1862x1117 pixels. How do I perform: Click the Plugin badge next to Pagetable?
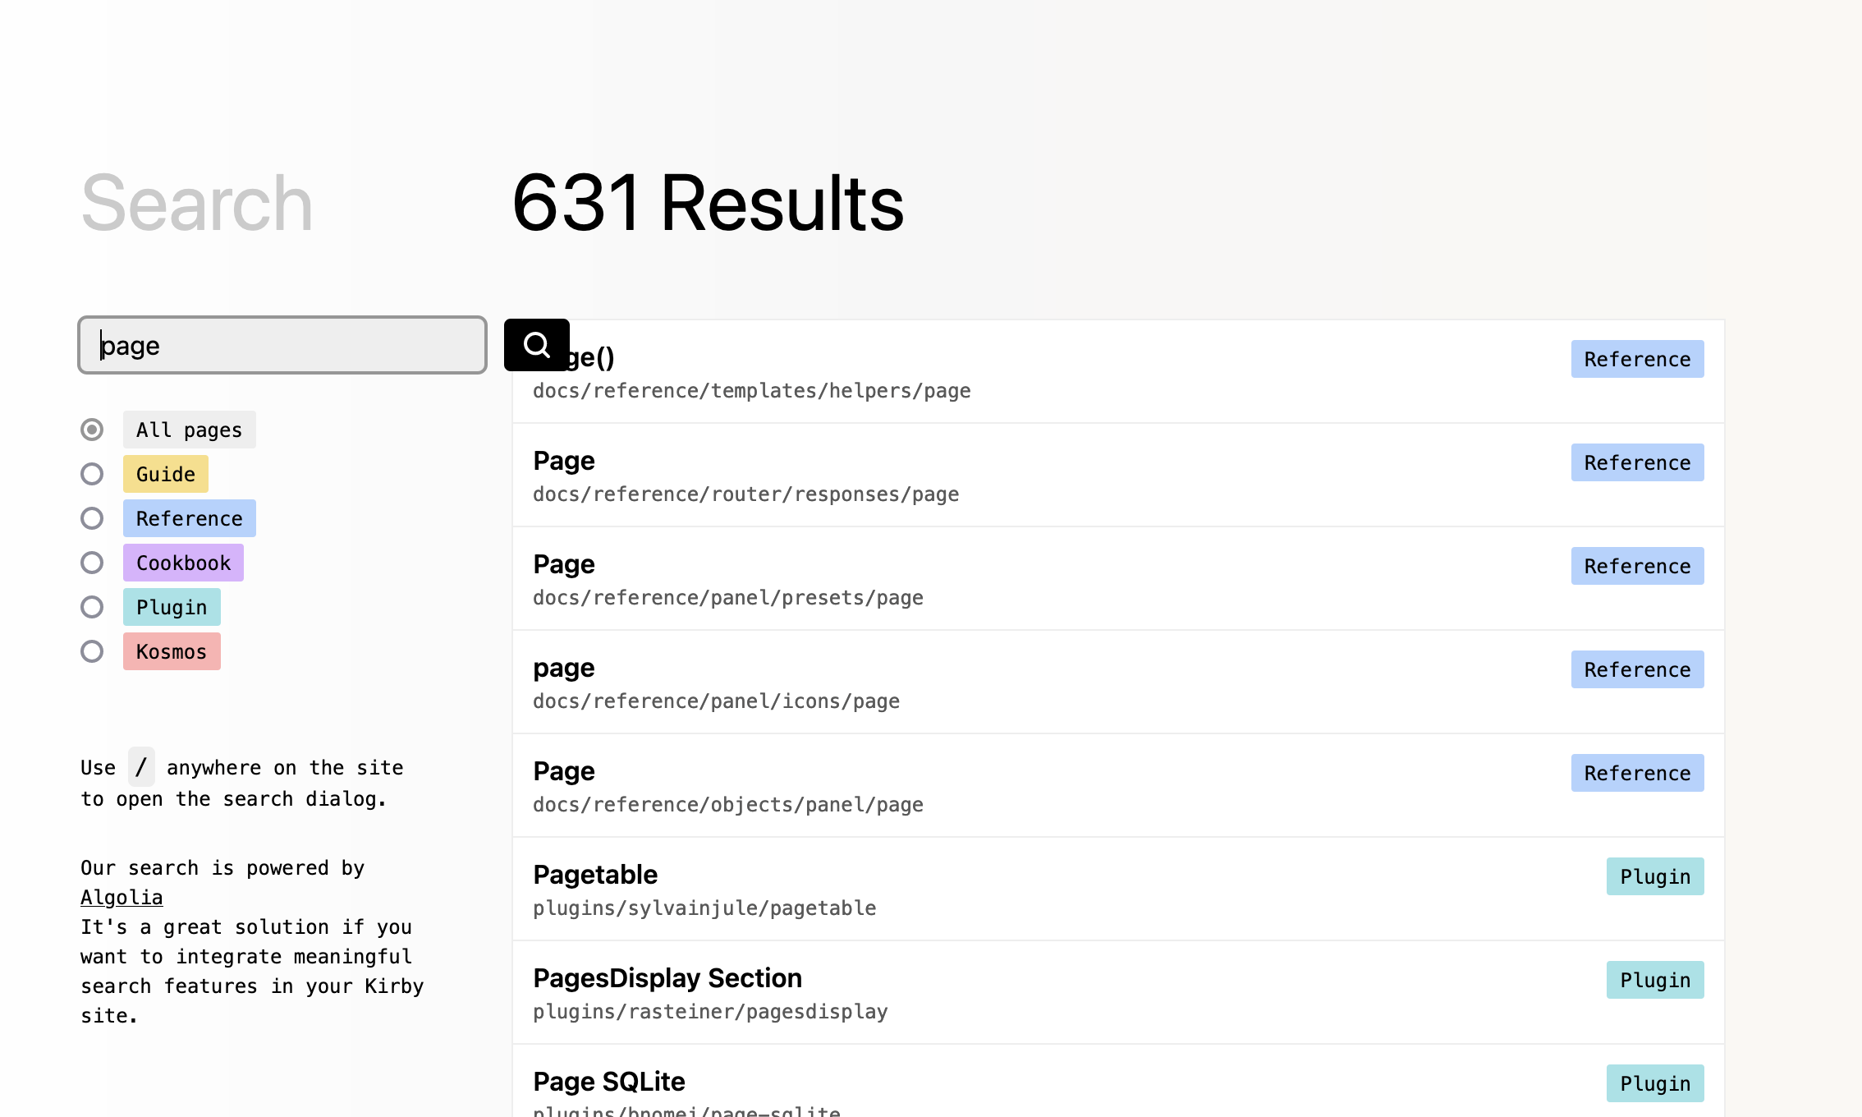tap(1654, 876)
